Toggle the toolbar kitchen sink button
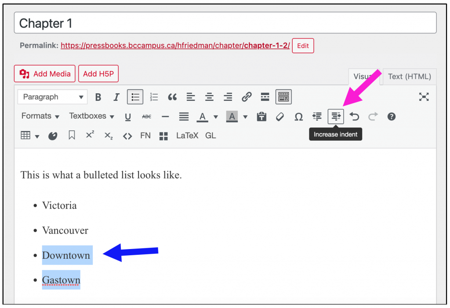 pos(283,97)
